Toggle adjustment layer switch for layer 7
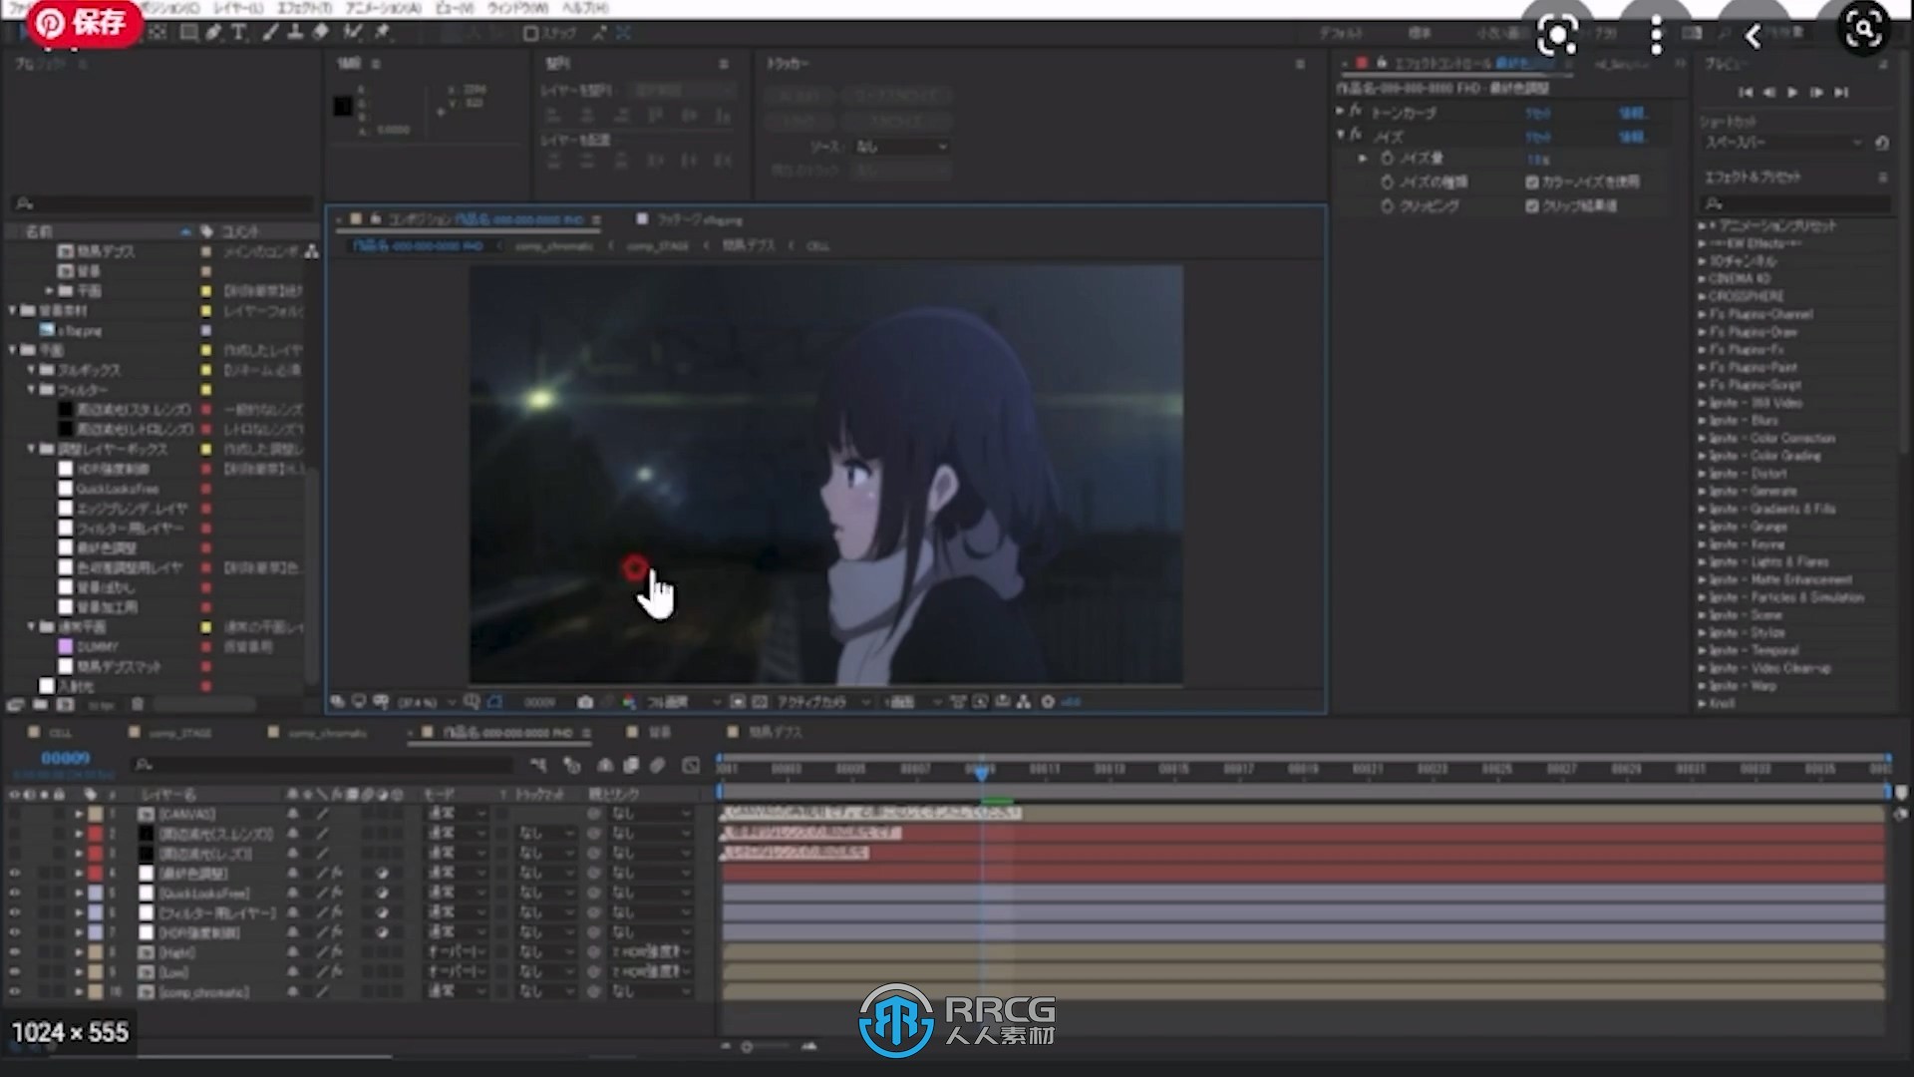 [382, 932]
